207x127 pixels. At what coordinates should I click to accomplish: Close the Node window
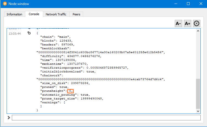[201, 4]
